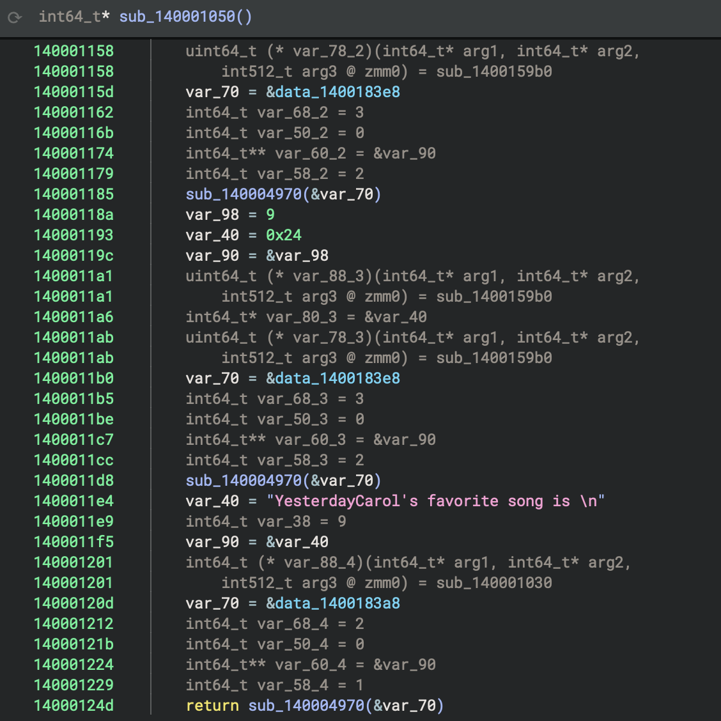The height and width of the screenshot is (721, 721).
Task: Select &var_98 on line 14000119c
Action: tap(297, 256)
